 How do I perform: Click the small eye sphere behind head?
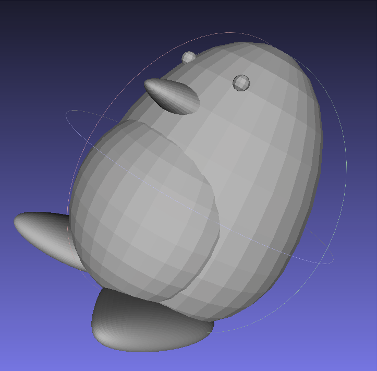click(x=189, y=57)
